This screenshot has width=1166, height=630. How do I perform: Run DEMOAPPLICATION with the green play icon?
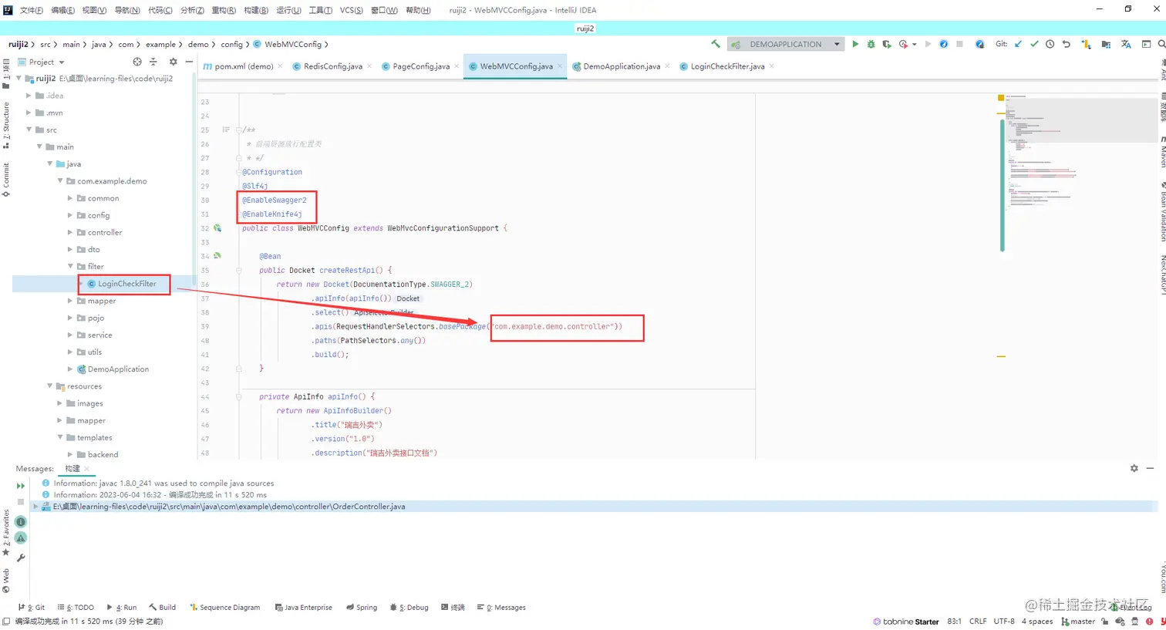point(855,44)
